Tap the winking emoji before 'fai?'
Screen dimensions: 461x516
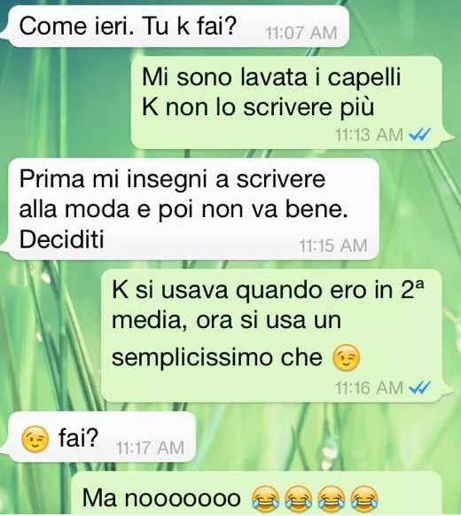click(35, 439)
